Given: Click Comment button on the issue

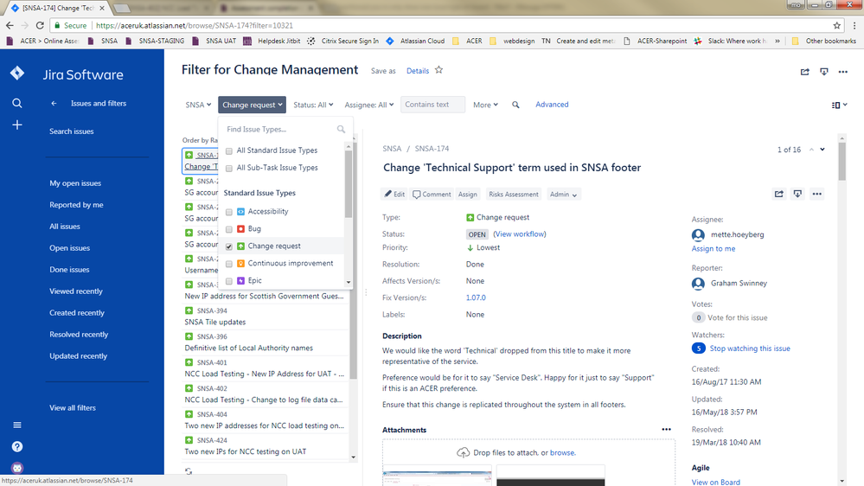Looking at the screenshot, I should [x=432, y=194].
